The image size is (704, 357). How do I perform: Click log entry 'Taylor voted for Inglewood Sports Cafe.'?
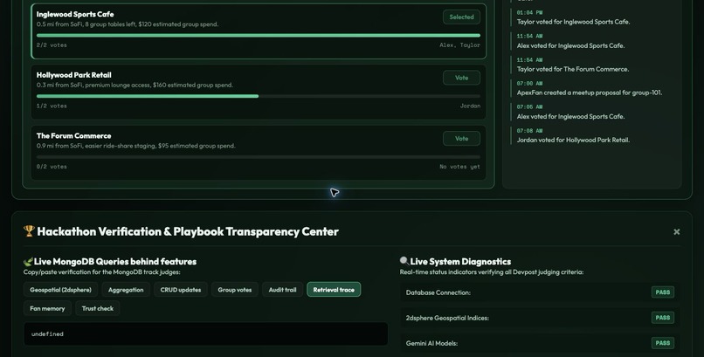(x=573, y=22)
